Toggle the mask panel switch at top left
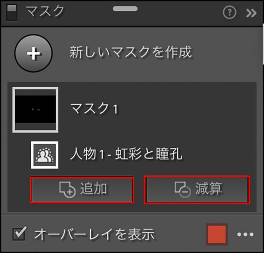This screenshot has height=253, width=264. coord(12,13)
